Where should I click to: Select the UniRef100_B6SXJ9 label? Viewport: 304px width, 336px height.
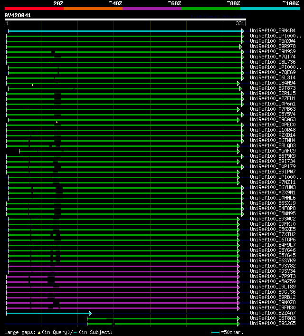273,203
